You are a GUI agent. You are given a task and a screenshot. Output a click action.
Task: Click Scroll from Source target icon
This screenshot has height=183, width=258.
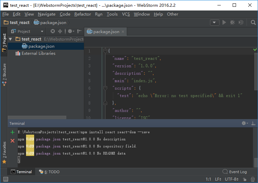pyautogui.click(x=53, y=31)
